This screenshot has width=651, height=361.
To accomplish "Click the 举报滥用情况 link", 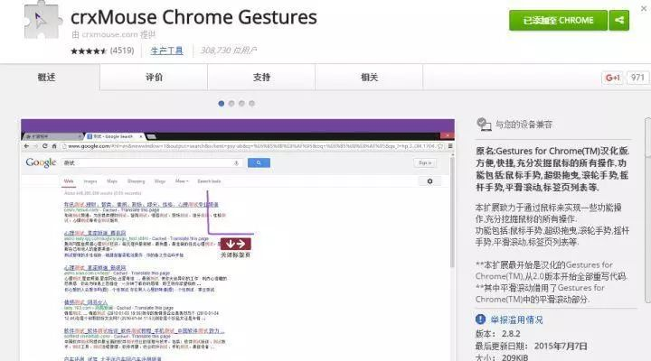I will coord(516,319).
